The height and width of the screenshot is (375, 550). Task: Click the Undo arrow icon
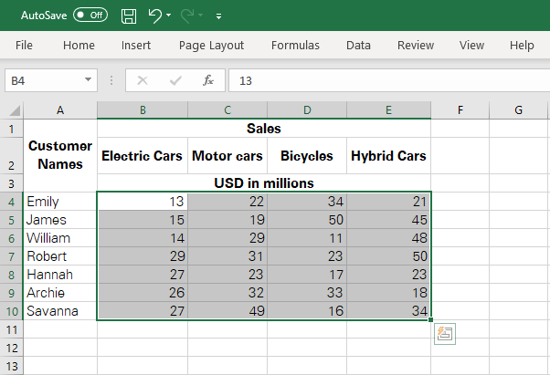pyautogui.click(x=154, y=16)
